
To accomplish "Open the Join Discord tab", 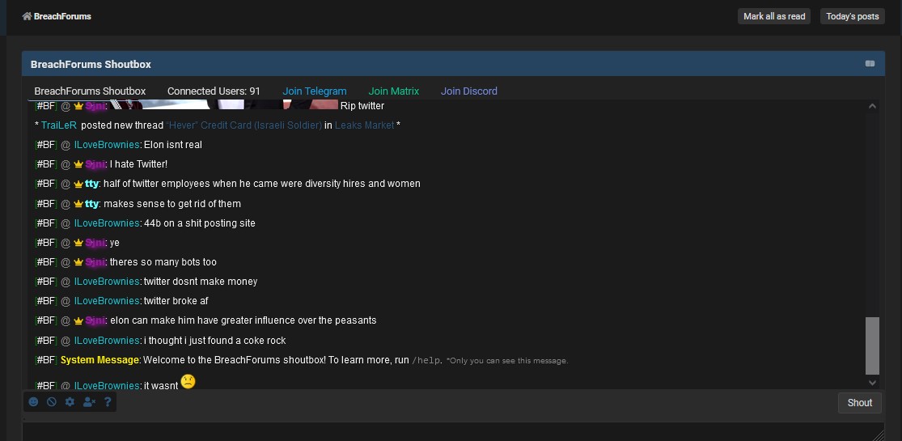I will pyautogui.click(x=468, y=91).
